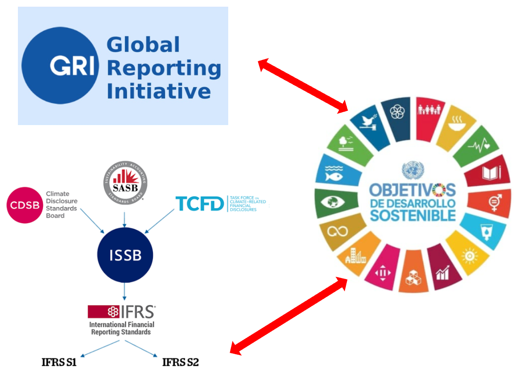This screenshot has height=376, width=520.
Task: Click 'Task Force on Climate-Related Financial Disclosures' text
Action: click(248, 204)
